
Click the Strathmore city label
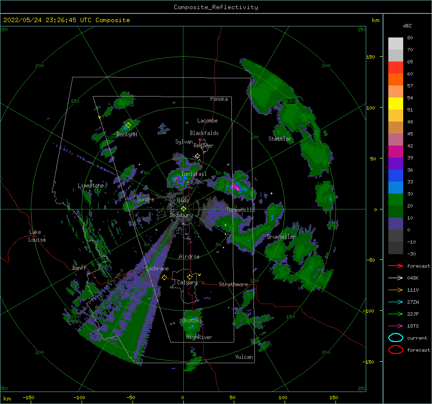[x=233, y=284]
